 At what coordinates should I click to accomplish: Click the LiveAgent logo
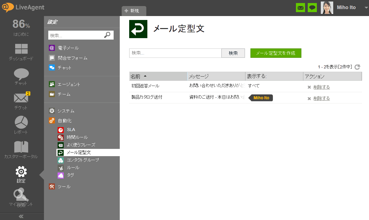[x=23, y=7]
